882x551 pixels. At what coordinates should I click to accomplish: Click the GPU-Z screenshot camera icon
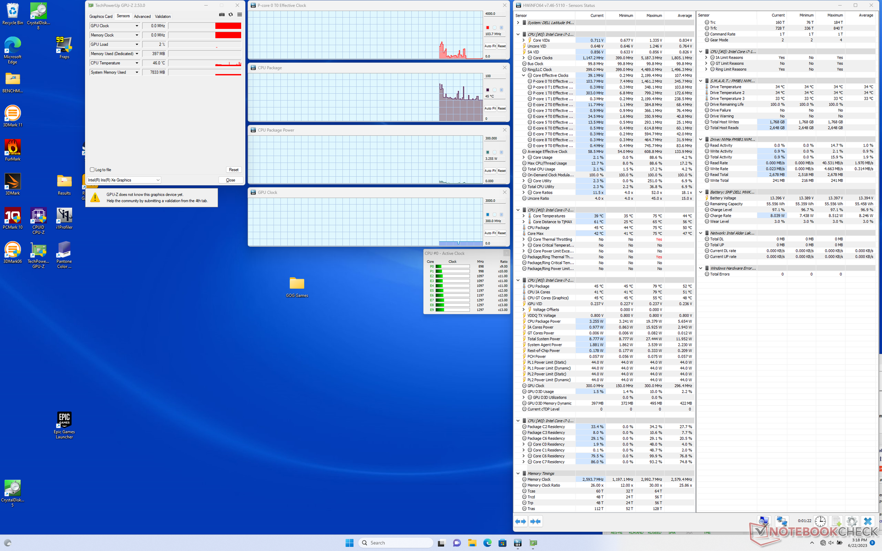(x=222, y=15)
